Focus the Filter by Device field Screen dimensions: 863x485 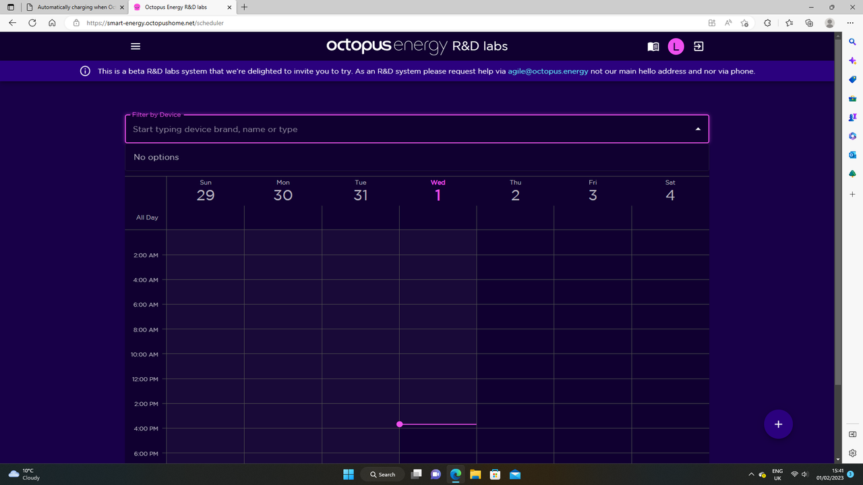(x=417, y=129)
